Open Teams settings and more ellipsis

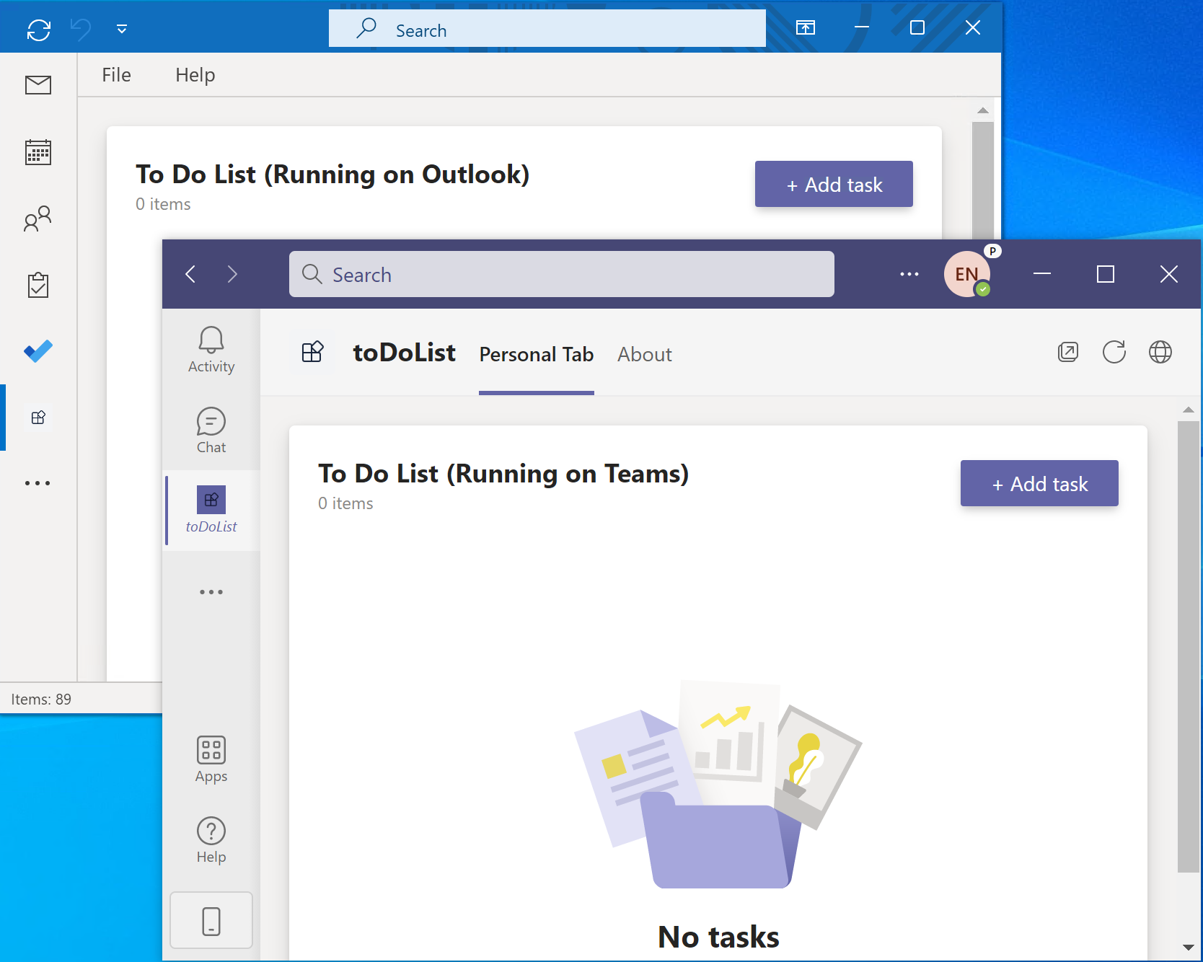click(x=909, y=274)
